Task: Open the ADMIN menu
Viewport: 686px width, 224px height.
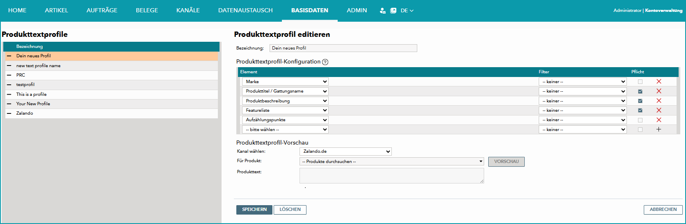Action: tap(357, 10)
